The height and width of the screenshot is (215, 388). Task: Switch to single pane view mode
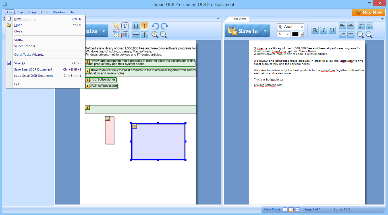click(285, 209)
